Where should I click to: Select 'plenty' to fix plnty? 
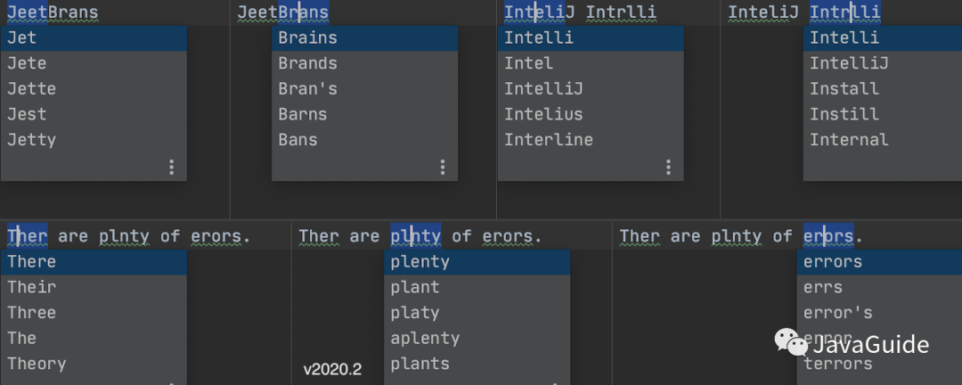click(477, 262)
